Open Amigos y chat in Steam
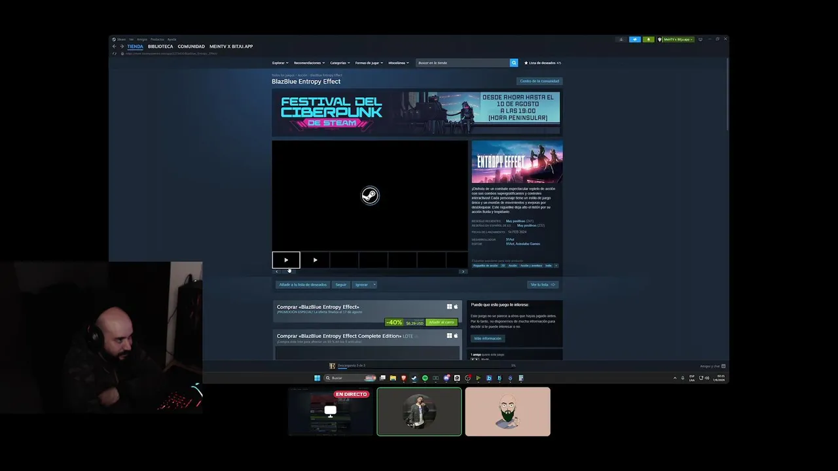838x471 pixels. coord(712,366)
